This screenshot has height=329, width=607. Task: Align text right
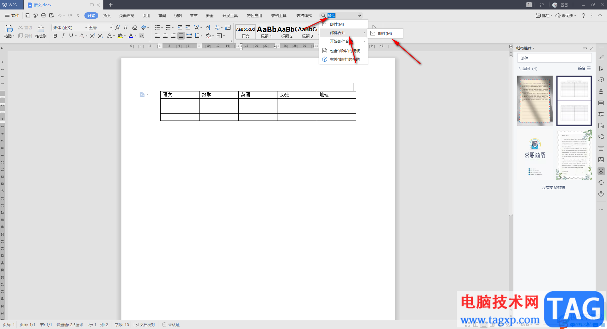point(173,36)
